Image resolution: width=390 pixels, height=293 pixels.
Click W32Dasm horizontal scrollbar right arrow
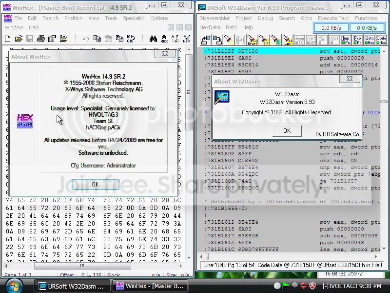376,256
